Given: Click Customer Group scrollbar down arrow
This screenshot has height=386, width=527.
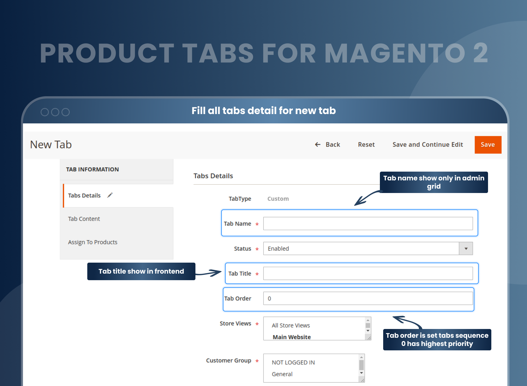Looking at the screenshot, I should point(361,373).
